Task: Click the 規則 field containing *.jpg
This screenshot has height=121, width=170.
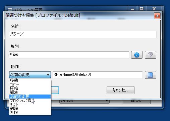Action: pos(69,55)
